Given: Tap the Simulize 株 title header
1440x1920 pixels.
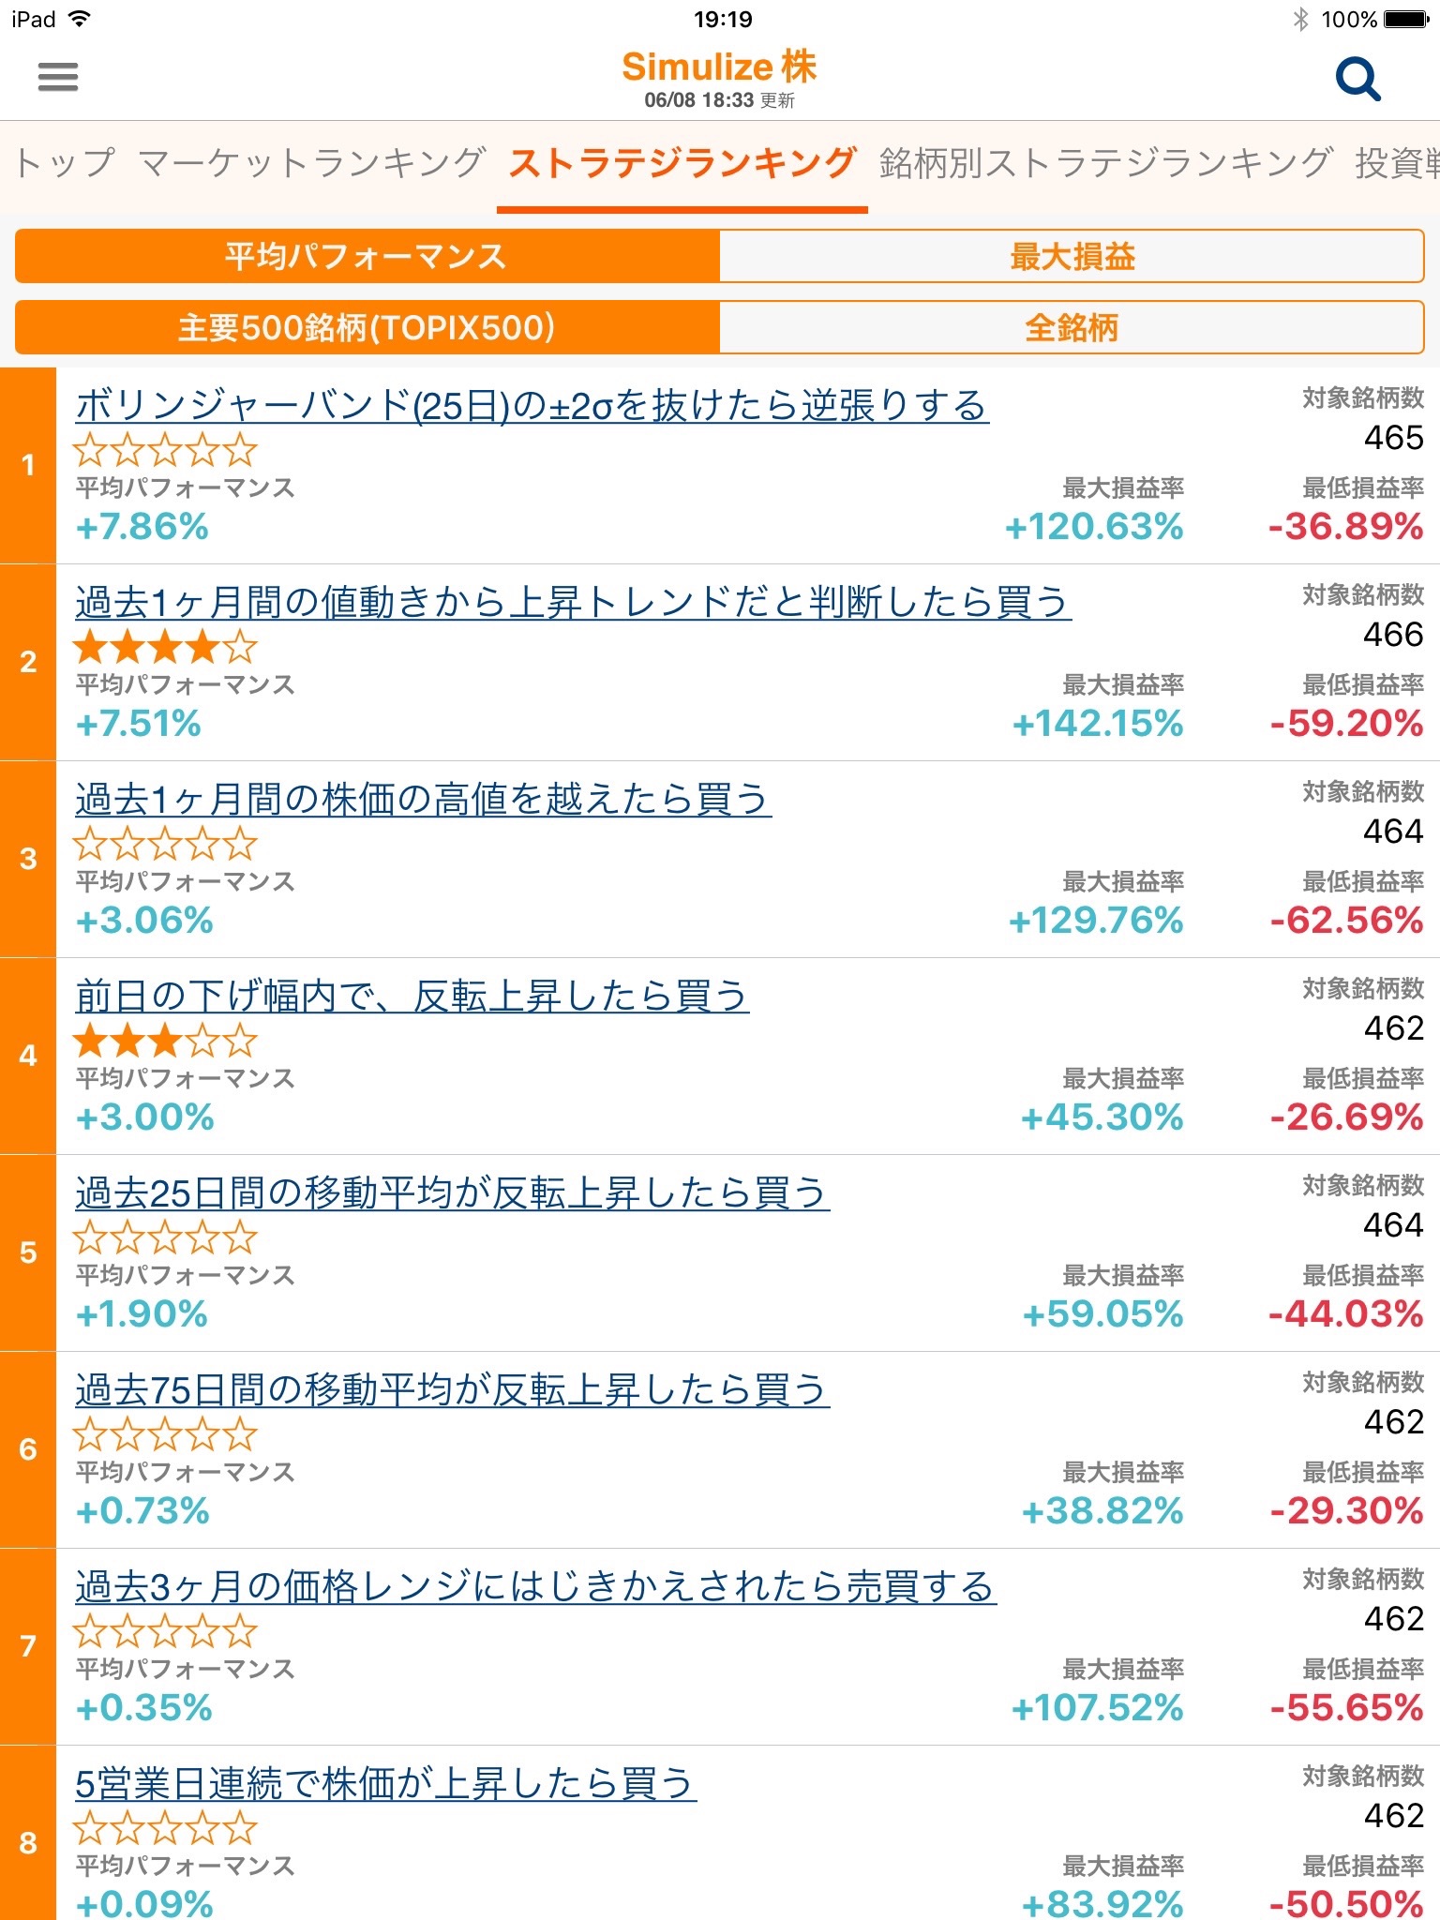Looking at the screenshot, I should pos(719,67).
